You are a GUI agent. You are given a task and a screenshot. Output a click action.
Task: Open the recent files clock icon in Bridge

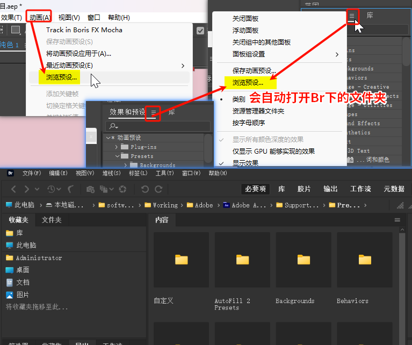tap(51, 189)
